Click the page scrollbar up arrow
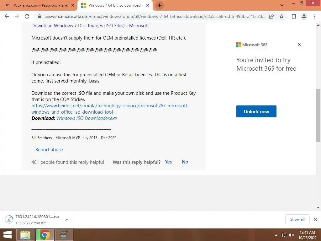Screen dimensions: 321x241 pos(318,25)
